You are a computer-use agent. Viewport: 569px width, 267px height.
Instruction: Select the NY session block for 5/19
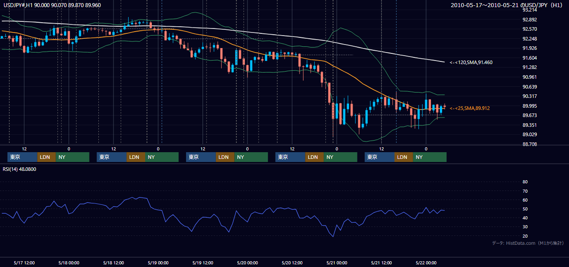tap(251, 157)
